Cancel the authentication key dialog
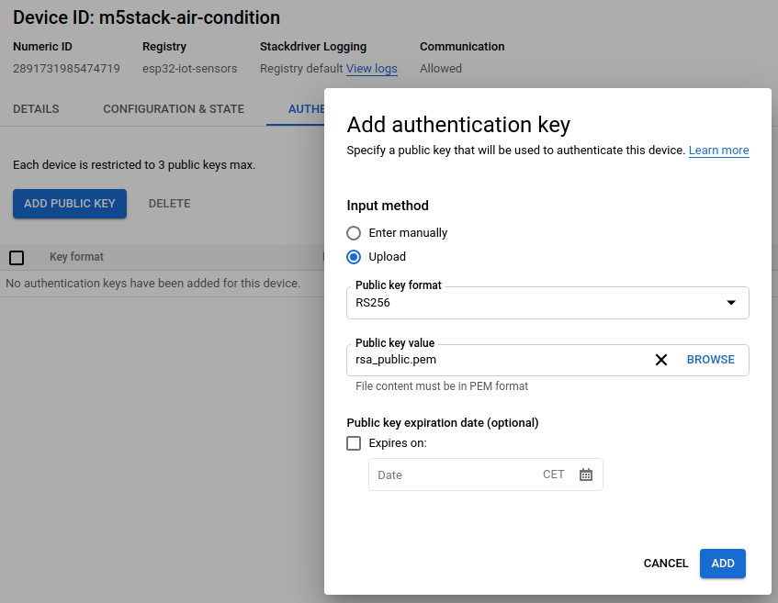This screenshot has height=603, width=778. [665, 564]
